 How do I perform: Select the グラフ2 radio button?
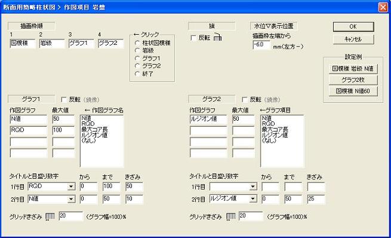[x=137, y=66]
